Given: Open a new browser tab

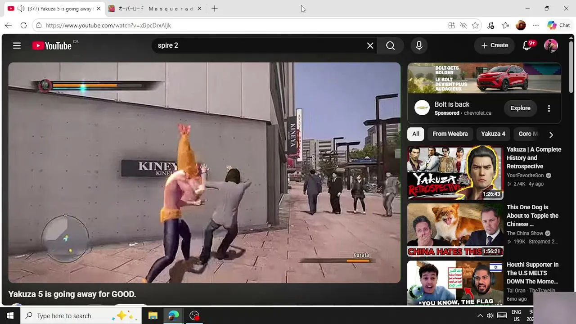Looking at the screenshot, I should (215, 9).
